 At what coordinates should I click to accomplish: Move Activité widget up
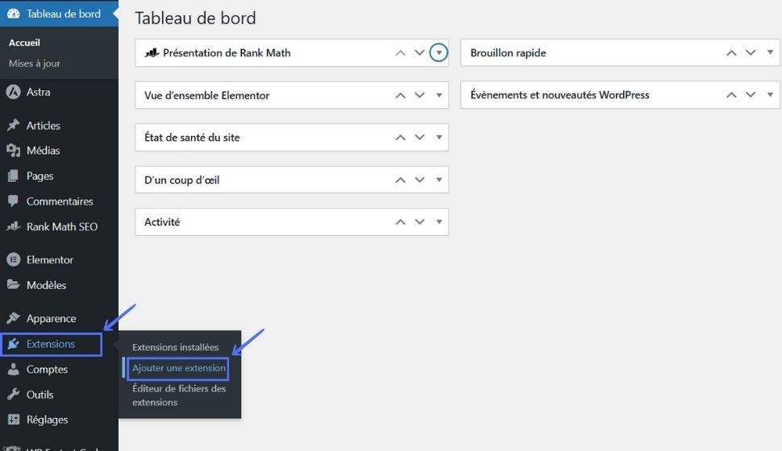point(401,222)
